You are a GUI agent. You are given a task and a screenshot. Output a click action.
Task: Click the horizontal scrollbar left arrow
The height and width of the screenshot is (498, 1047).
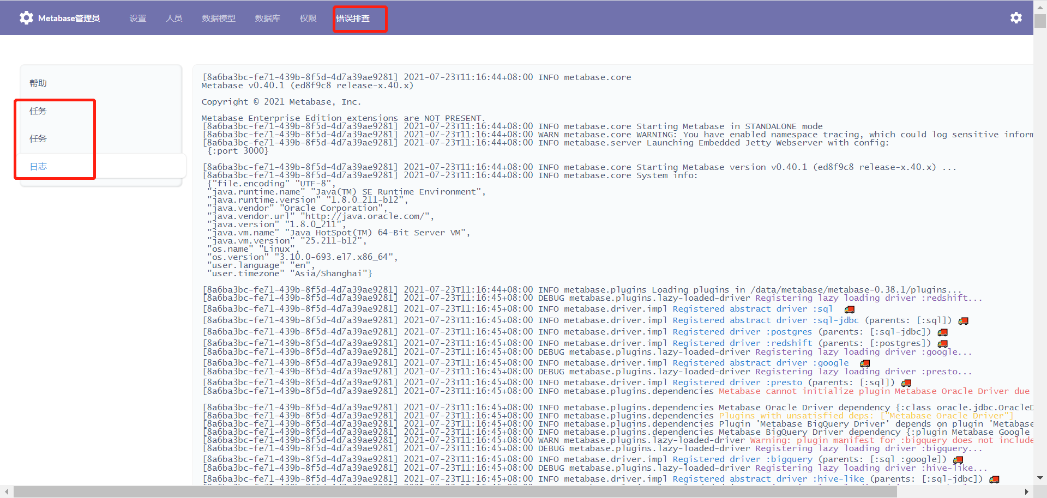(6, 491)
